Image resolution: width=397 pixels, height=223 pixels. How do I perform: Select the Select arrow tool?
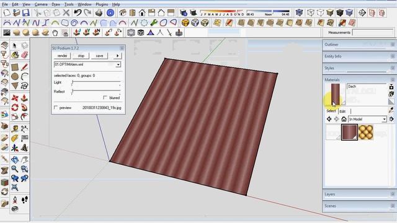[14, 45]
